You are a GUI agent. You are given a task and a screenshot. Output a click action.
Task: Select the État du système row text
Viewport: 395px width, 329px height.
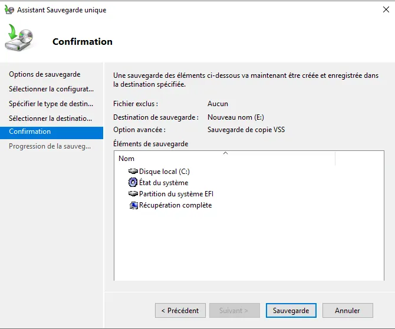(163, 183)
